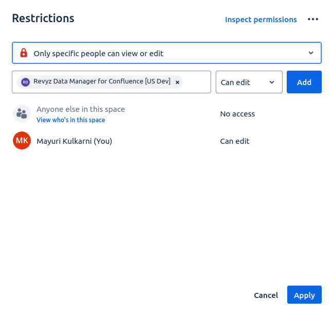Viewport: 331px width, 315px height.
Task: Click the MK user avatar
Action: [22, 141]
